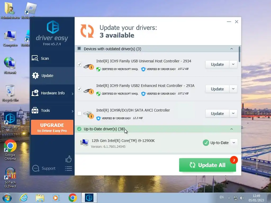Select 12th Gen Intel(R) Core(TM) i9-12900K text

(123, 141)
